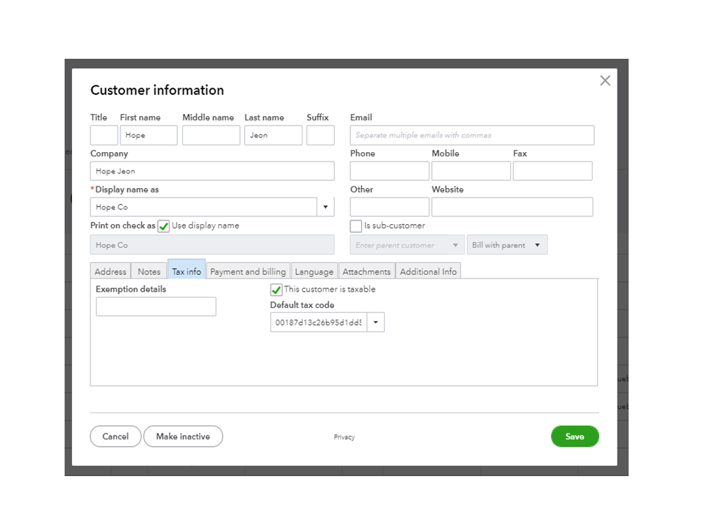Viewport: 705px width, 529px height.
Task: Click Make inactive button
Action: point(183,436)
